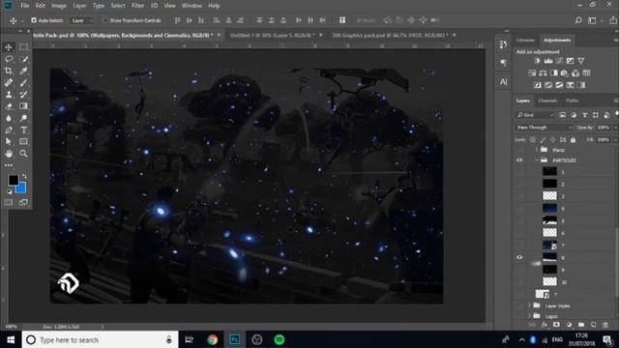Add a Photo Filter adjustment
This screenshot has width=619, height=348.
pyautogui.click(x=564, y=73)
